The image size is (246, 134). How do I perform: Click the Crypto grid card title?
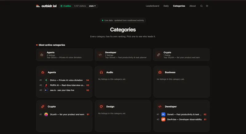coord(52,106)
